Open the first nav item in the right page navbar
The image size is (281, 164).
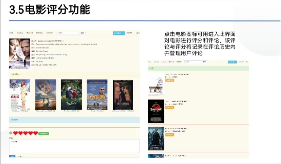pyautogui.click(x=150, y=62)
